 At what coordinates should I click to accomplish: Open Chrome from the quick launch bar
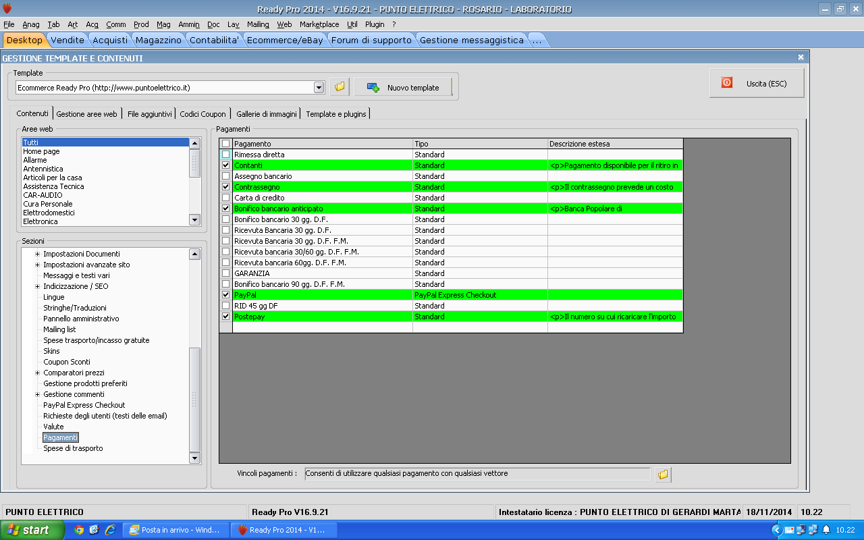pos(79,530)
